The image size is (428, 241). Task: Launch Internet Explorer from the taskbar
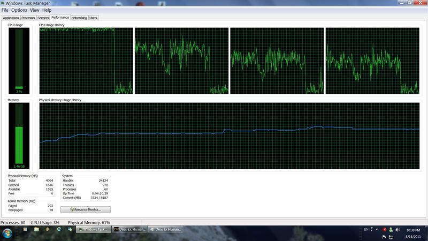[59, 229]
